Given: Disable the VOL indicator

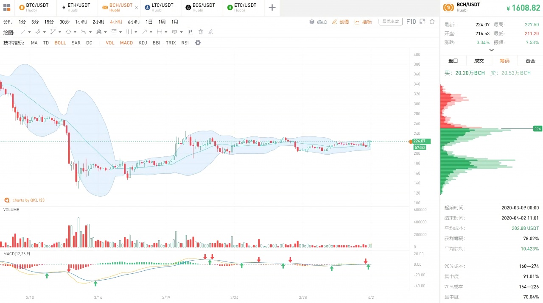Looking at the screenshot, I should tap(110, 43).
